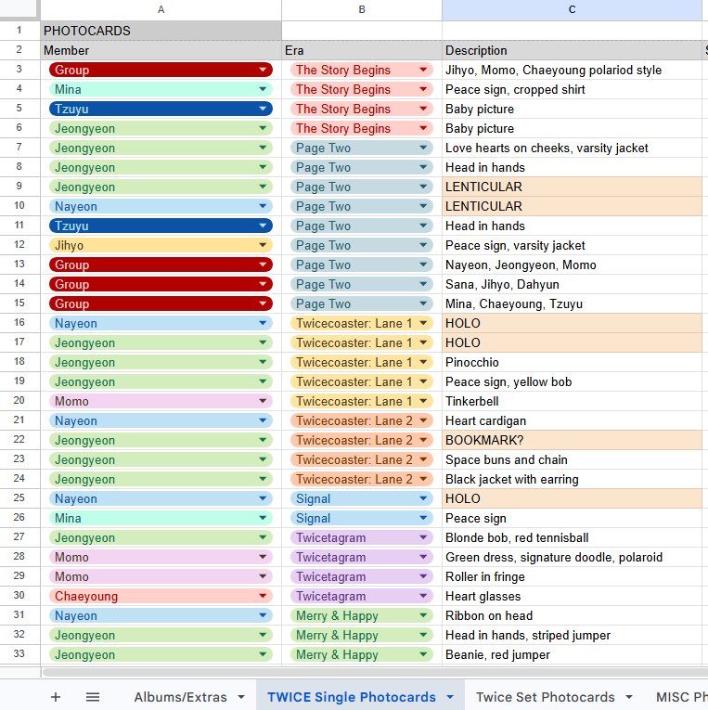Open Albums/Extras tab dropdown arrow
Image resolution: width=708 pixels, height=710 pixels.
241,697
